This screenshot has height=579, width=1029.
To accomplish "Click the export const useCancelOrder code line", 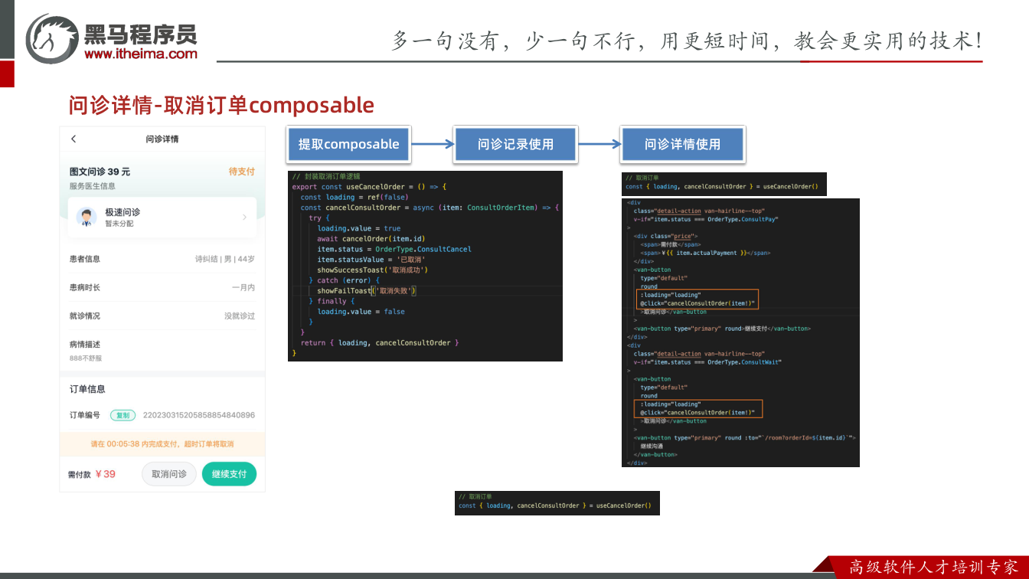I will coord(368,187).
